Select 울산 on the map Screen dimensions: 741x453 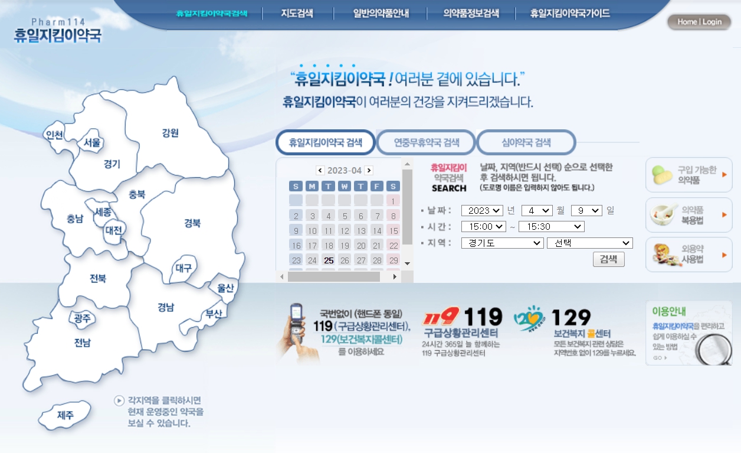tap(225, 288)
